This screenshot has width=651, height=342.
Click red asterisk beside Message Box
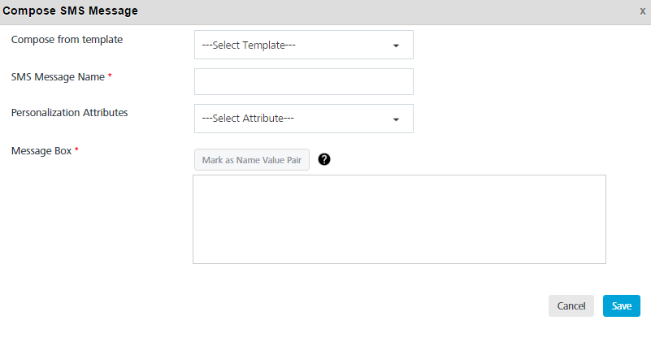click(76, 149)
